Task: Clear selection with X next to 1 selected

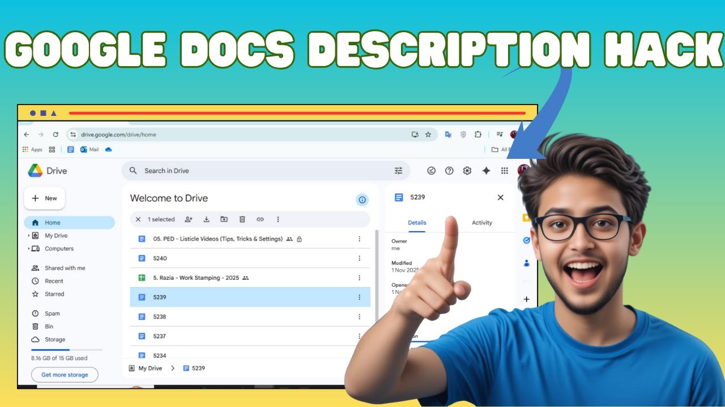Action: [x=138, y=219]
